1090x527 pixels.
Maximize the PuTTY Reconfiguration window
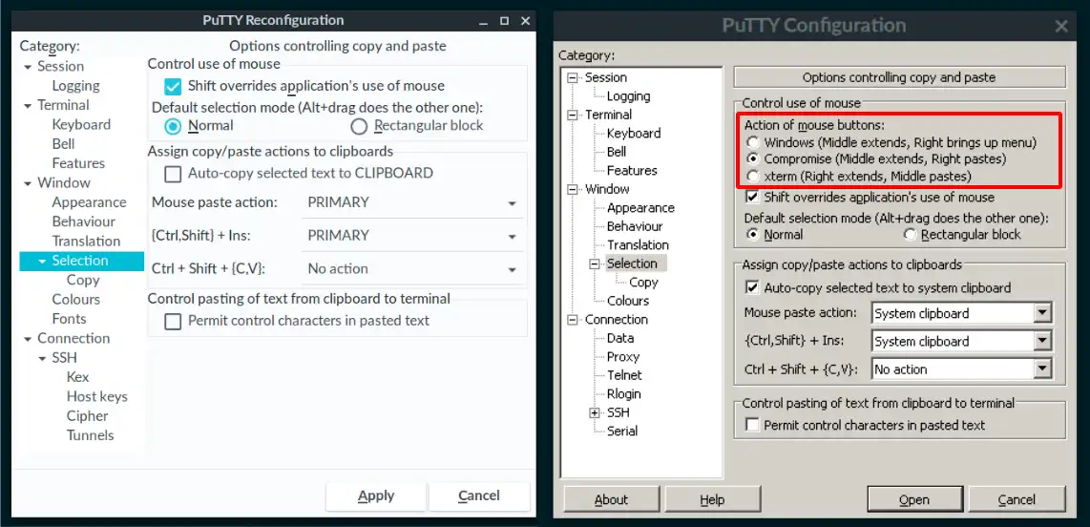505,21
